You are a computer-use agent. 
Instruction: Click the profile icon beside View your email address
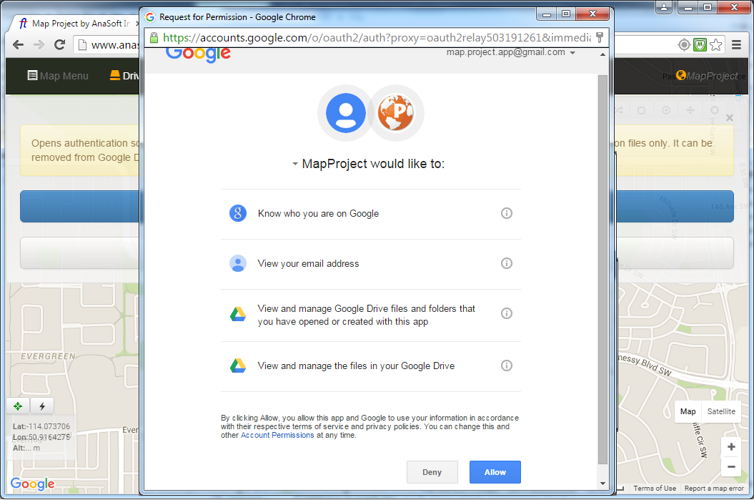pyautogui.click(x=238, y=263)
